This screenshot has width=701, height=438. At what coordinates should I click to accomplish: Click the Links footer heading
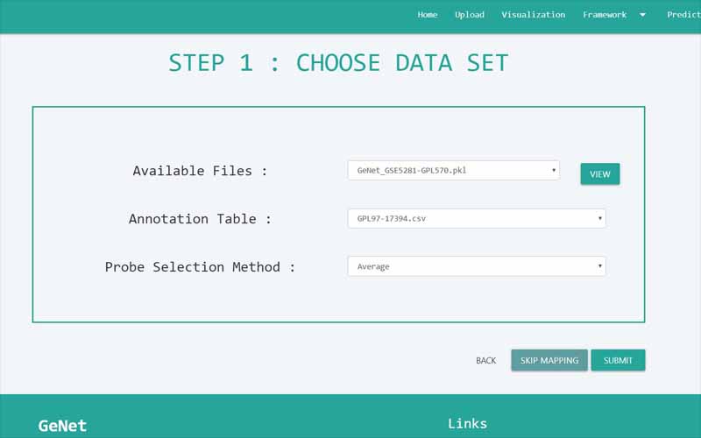click(x=467, y=423)
